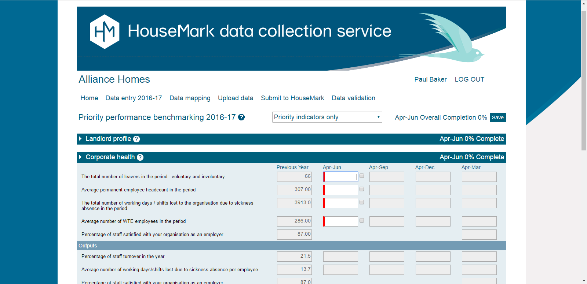This screenshot has width=587, height=284.
Task: Open Data entry 2016-17 menu
Action: (x=134, y=98)
